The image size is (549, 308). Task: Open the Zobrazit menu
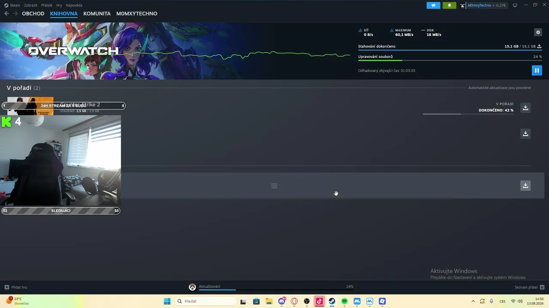pyautogui.click(x=30, y=5)
